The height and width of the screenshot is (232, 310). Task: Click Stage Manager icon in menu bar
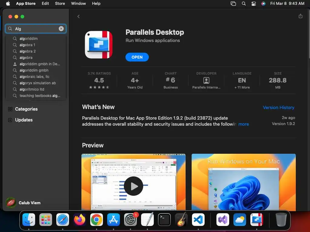pyautogui.click(x=233, y=4)
